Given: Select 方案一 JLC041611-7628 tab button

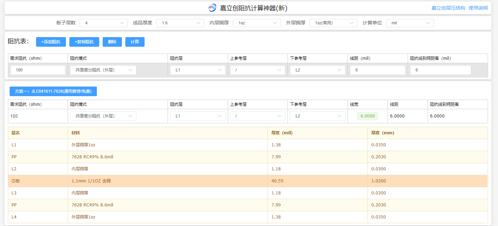Looking at the screenshot, I should (53, 91).
